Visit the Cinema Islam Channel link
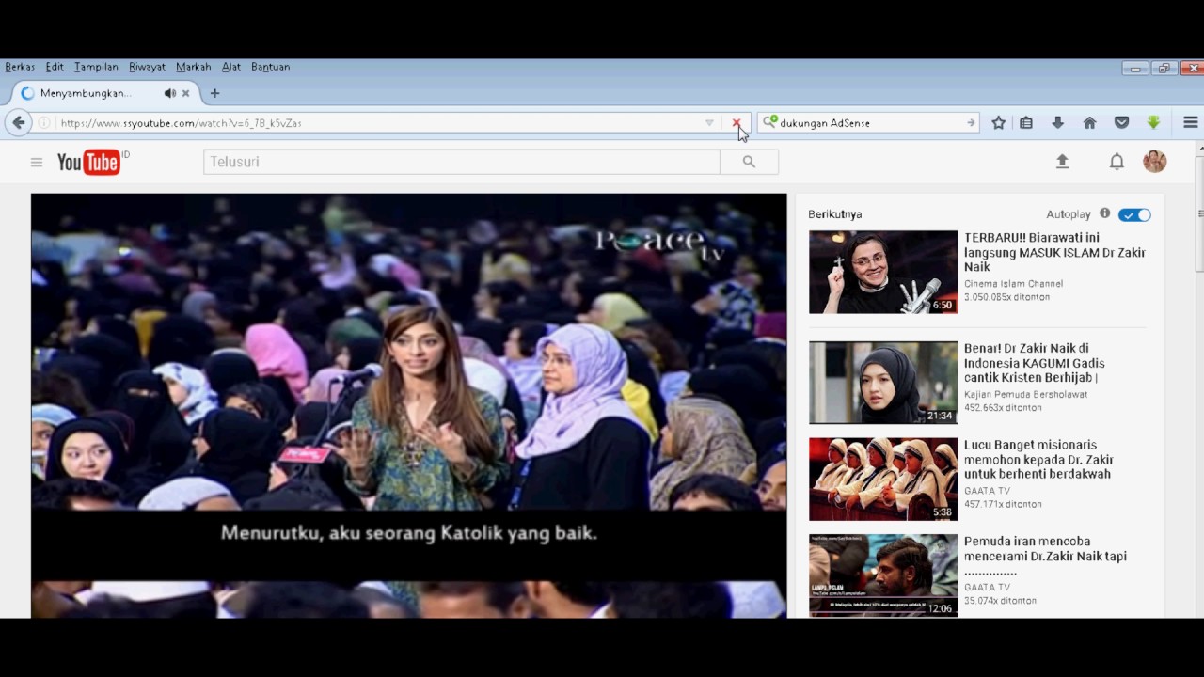This screenshot has height=677, width=1204. [x=1013, y=283]
